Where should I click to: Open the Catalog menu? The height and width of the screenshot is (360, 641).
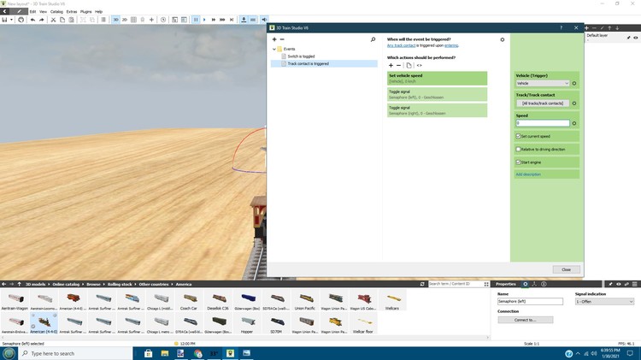pos(56,11)
